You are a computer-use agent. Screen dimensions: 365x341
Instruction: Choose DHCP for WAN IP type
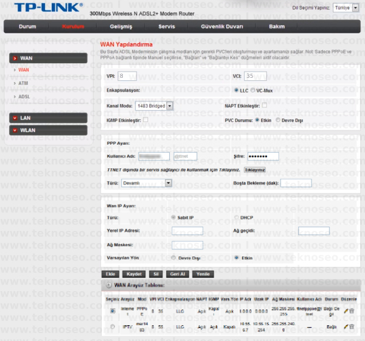(237, 217)
